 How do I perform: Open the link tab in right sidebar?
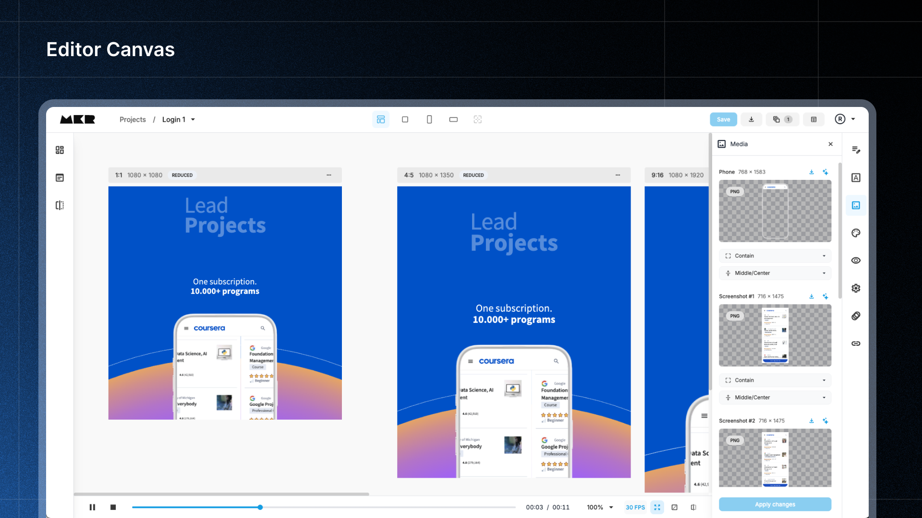tap(856, 343)
